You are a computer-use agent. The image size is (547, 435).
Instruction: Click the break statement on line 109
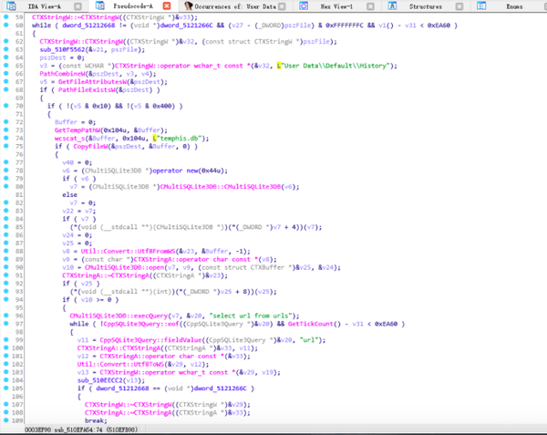[x=94, y=420]
